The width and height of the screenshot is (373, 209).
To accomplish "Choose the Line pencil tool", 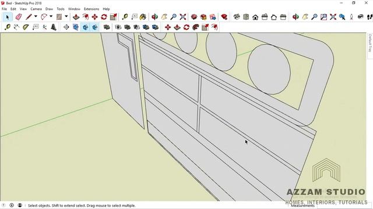I will pos(29,17).
